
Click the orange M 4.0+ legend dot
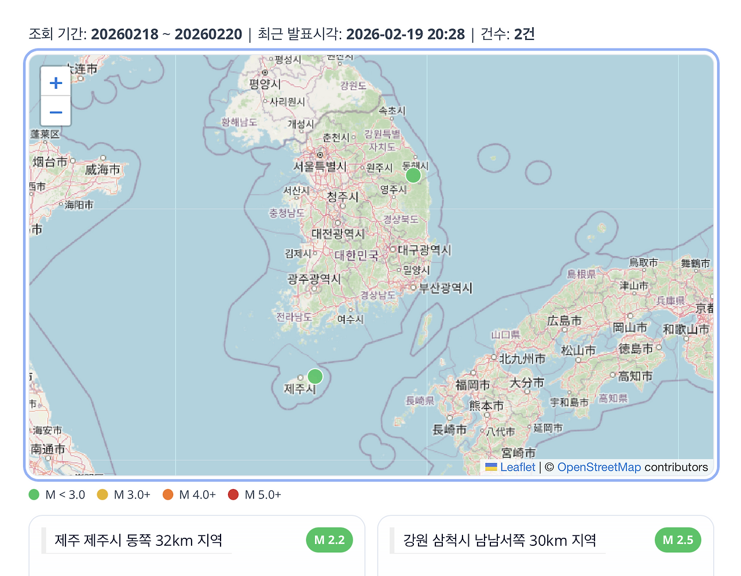click(x=169, y=494)
